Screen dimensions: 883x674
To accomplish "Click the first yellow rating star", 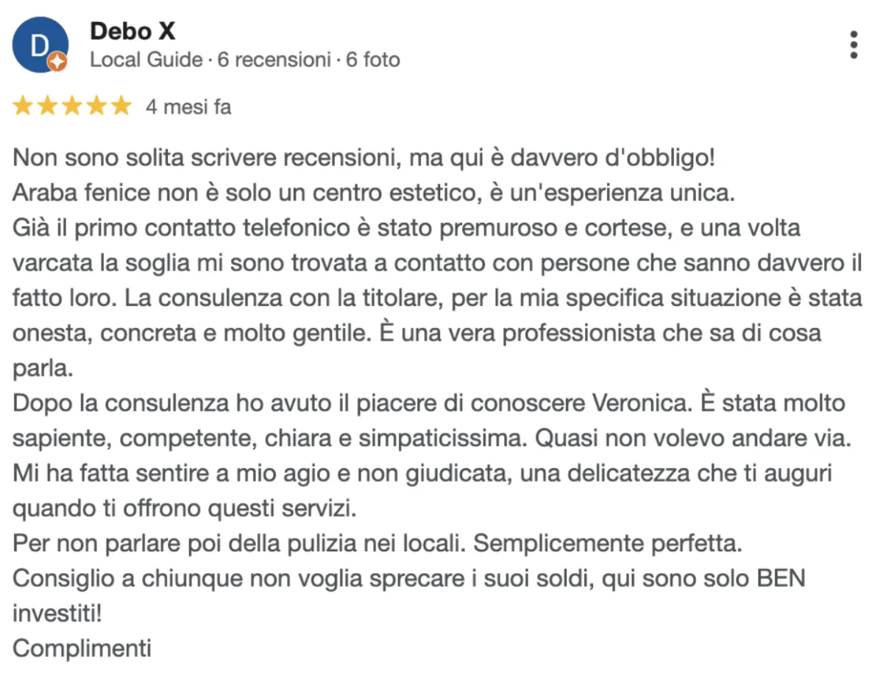I will [24, 107].
